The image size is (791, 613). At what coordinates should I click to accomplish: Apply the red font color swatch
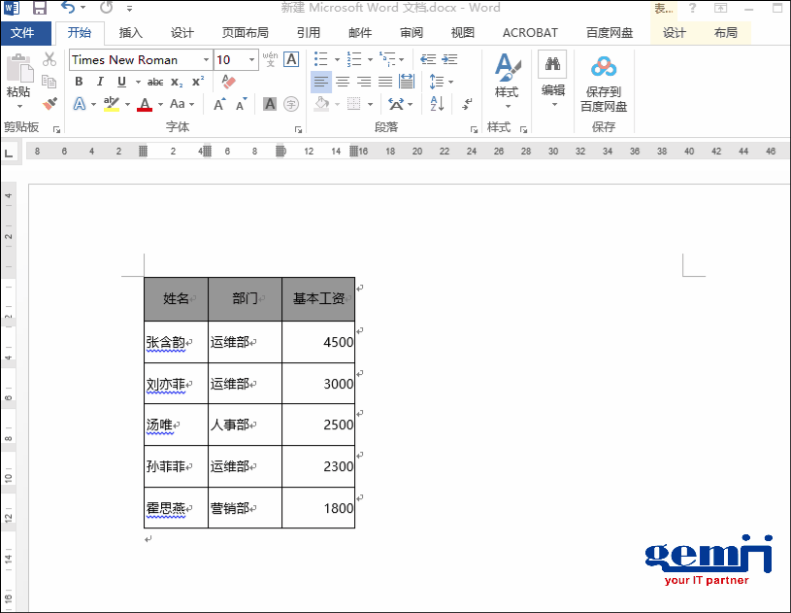145,104
